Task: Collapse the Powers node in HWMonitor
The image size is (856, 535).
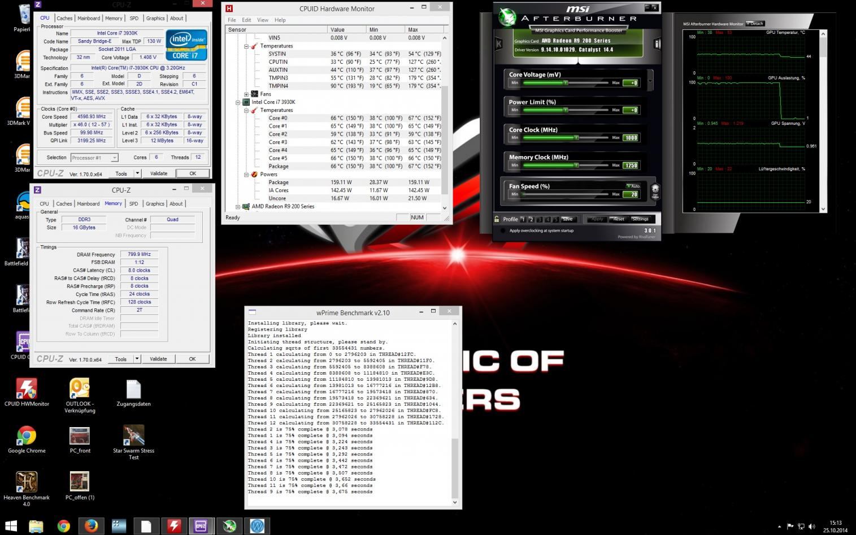Action: coord(246,175)
